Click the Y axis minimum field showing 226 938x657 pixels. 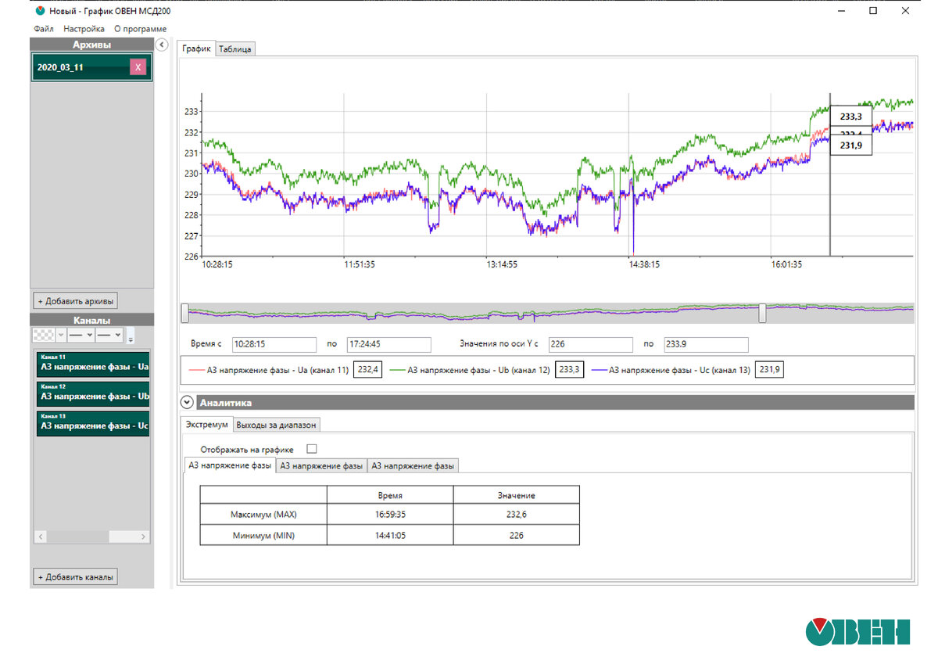point(591,344)
